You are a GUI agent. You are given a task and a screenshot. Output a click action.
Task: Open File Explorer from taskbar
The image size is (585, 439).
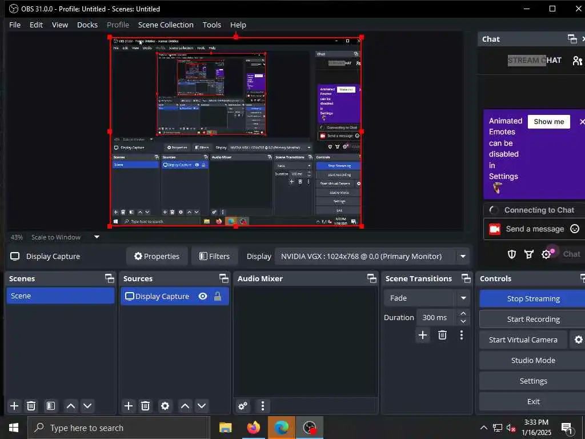tap(225, 428)
